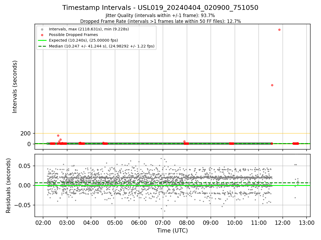Click the mid-height red outlier point after 11:30
The width and height of the screenshot is (321, 240).
click(272, 85)
